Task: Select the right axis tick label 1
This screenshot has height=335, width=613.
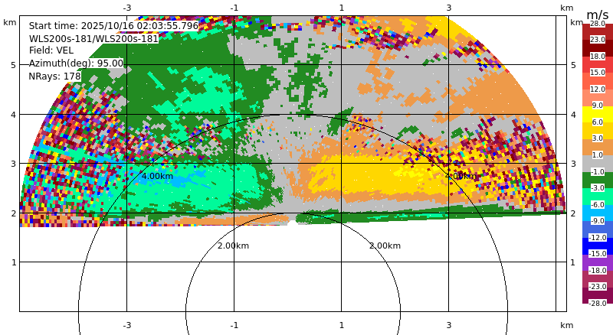Action: point(573,262)
